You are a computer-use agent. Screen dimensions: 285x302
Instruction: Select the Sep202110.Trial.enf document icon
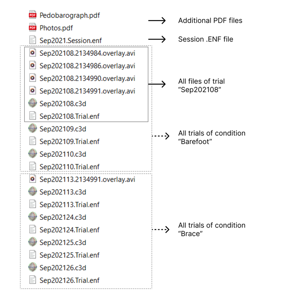pos(33,167)
